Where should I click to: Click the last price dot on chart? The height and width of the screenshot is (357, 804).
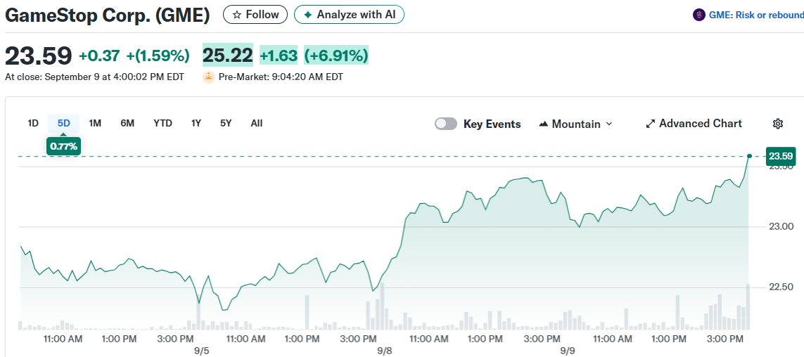click(750, 156)
